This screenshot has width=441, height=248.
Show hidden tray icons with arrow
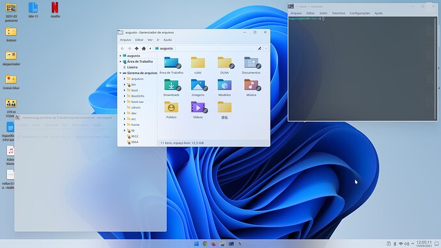pos(413,244)
